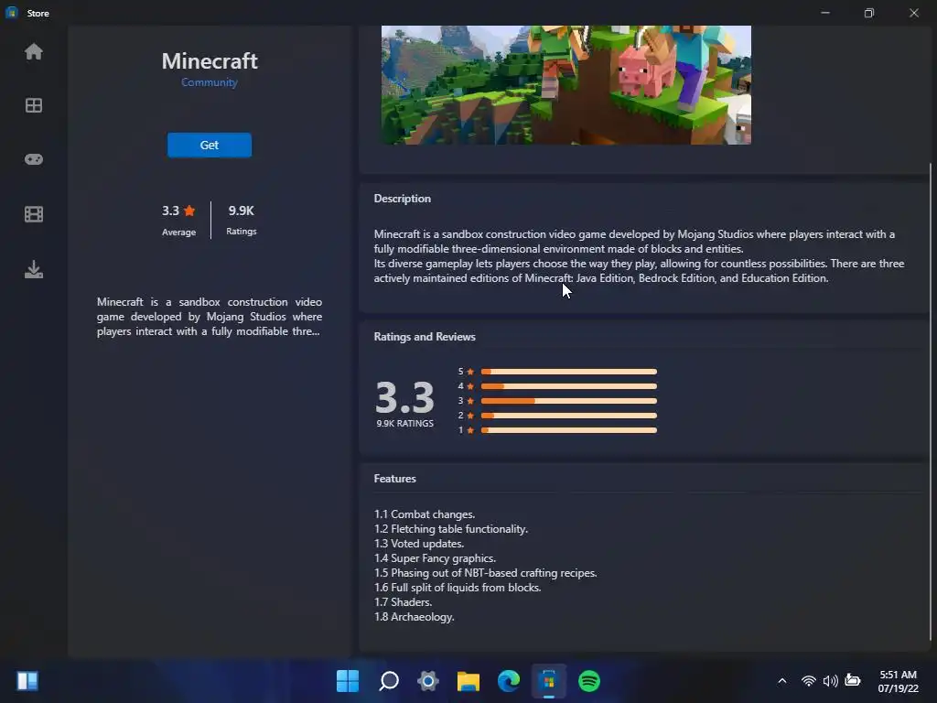Viewport: 937px width, 703px height.
Task: Open the Windows Start menu
Action: pyautogui.click(x=348, y=681)
